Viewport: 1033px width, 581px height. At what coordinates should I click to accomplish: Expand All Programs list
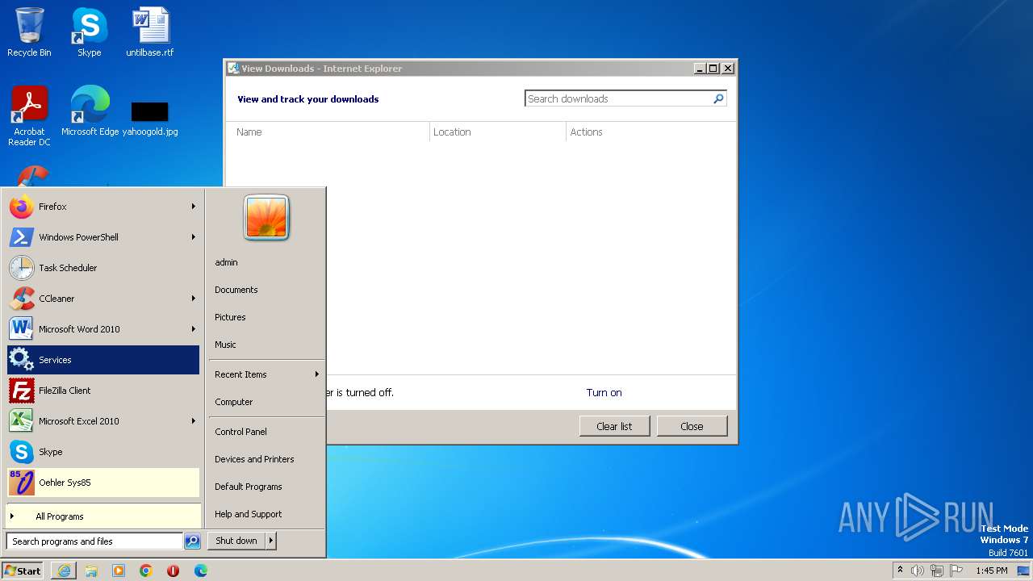pos(103,516)
